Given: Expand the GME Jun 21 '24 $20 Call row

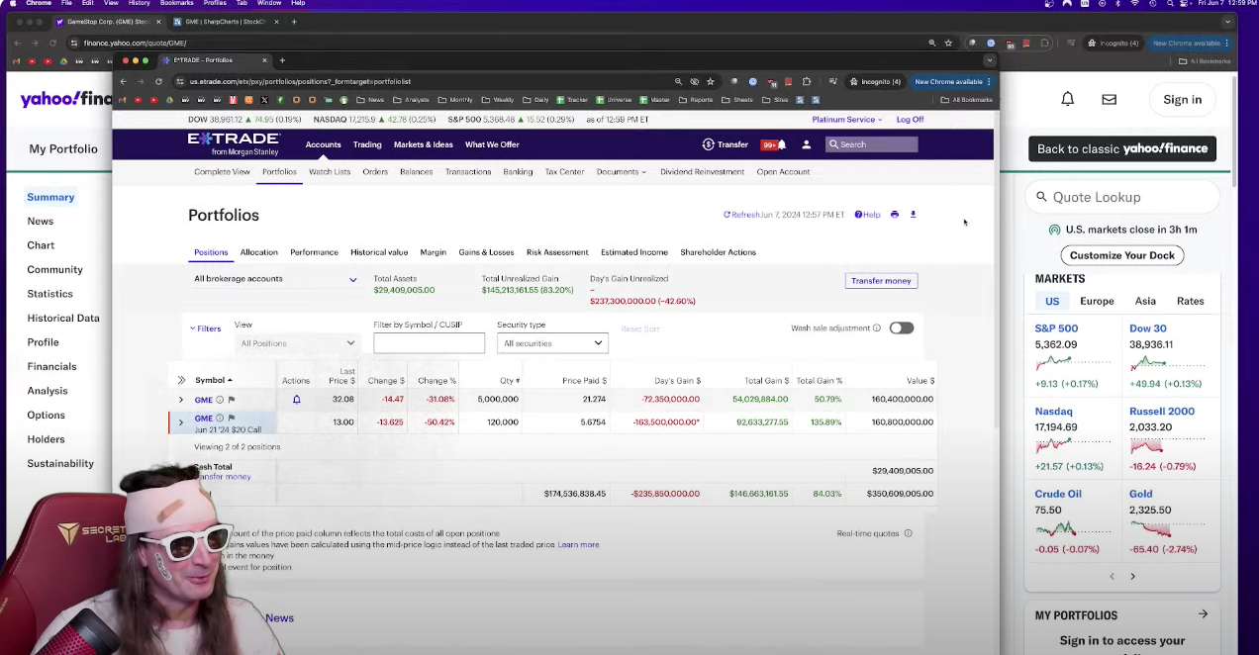Looking at the screenshot, I should point(180,422).
